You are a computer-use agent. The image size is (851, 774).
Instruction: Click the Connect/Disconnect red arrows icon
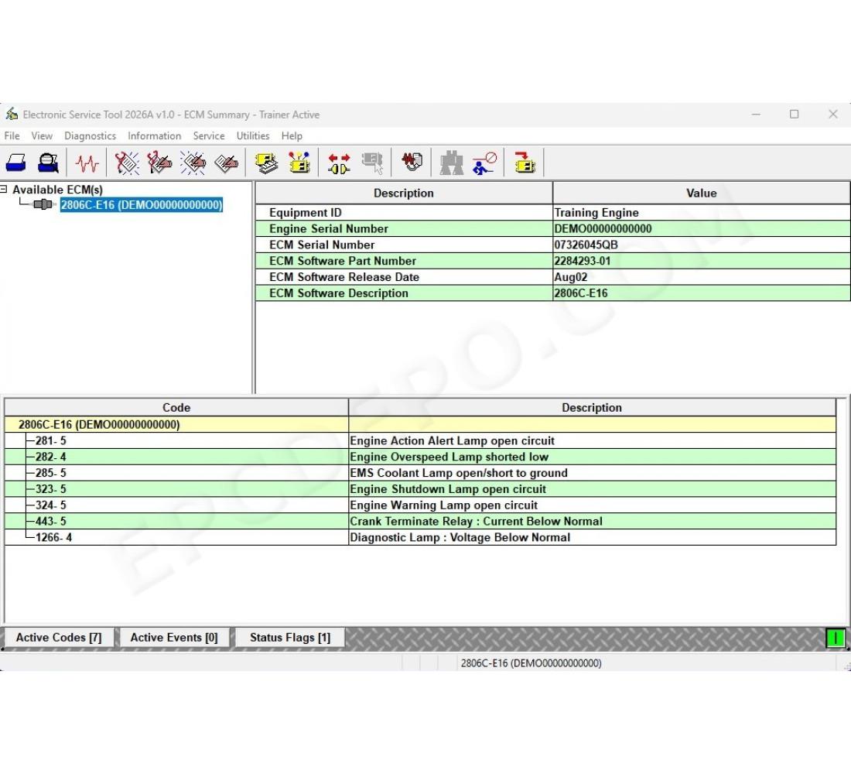click(339, 163)
